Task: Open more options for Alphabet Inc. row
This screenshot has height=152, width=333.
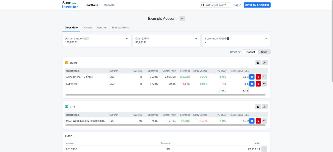Action: [x=264, y=77]
